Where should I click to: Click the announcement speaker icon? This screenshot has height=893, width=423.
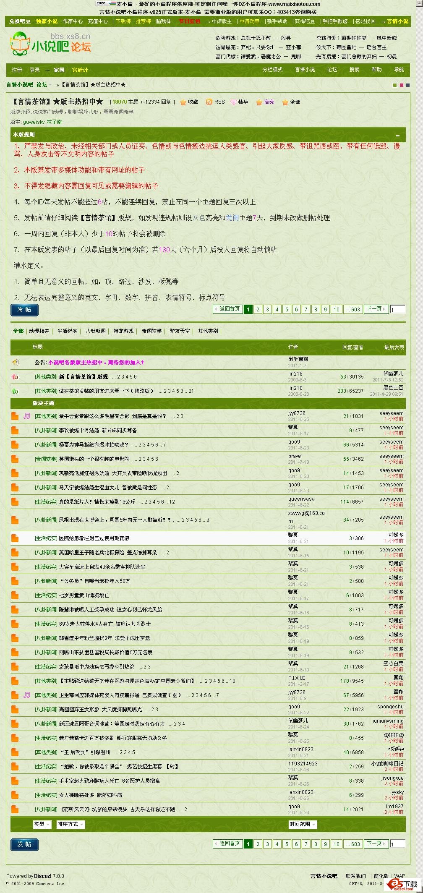[x=15, y=362]
